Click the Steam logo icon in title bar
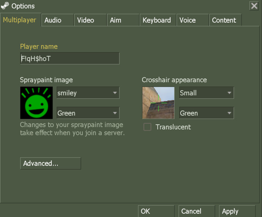This screenshot has width=262, height=217. [x=5, y=6]
